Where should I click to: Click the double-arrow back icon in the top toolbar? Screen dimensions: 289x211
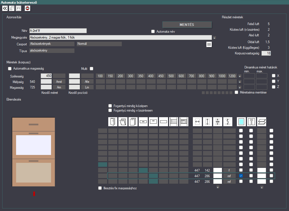(5, 8)
